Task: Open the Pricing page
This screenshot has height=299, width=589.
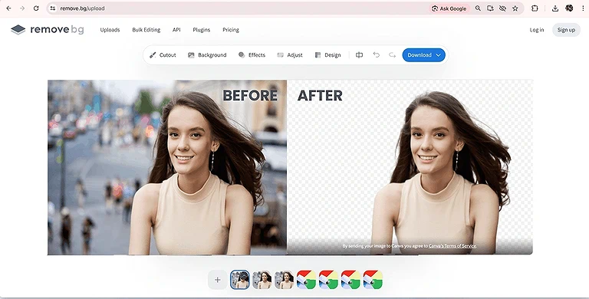Action: pyautogui.click(x=231, y=30)
